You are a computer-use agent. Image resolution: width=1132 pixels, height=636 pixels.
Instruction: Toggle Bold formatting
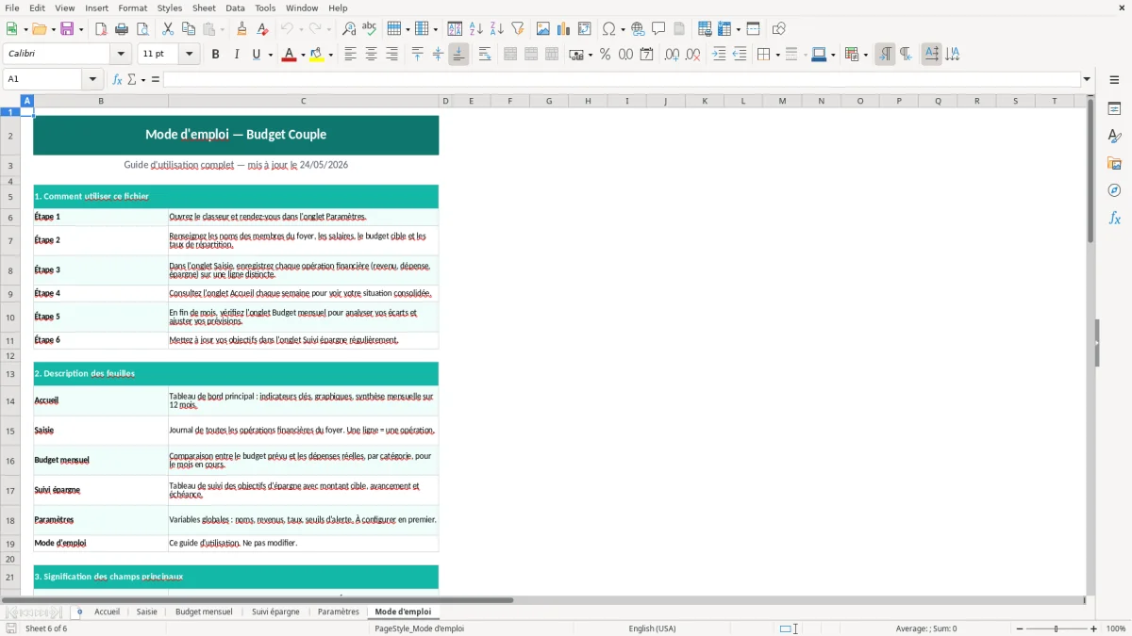tap(215, 55)
